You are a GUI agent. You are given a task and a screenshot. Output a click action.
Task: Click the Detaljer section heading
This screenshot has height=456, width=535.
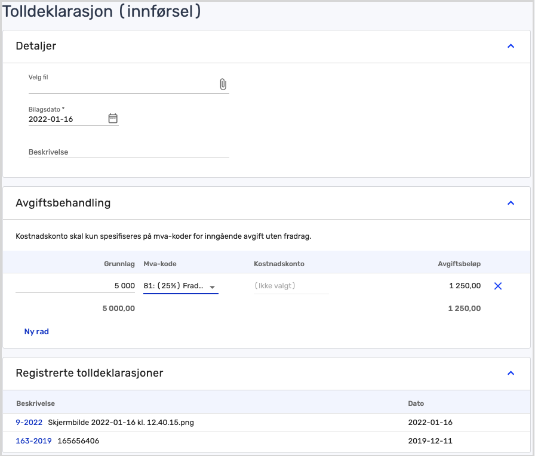click(36, 46)
